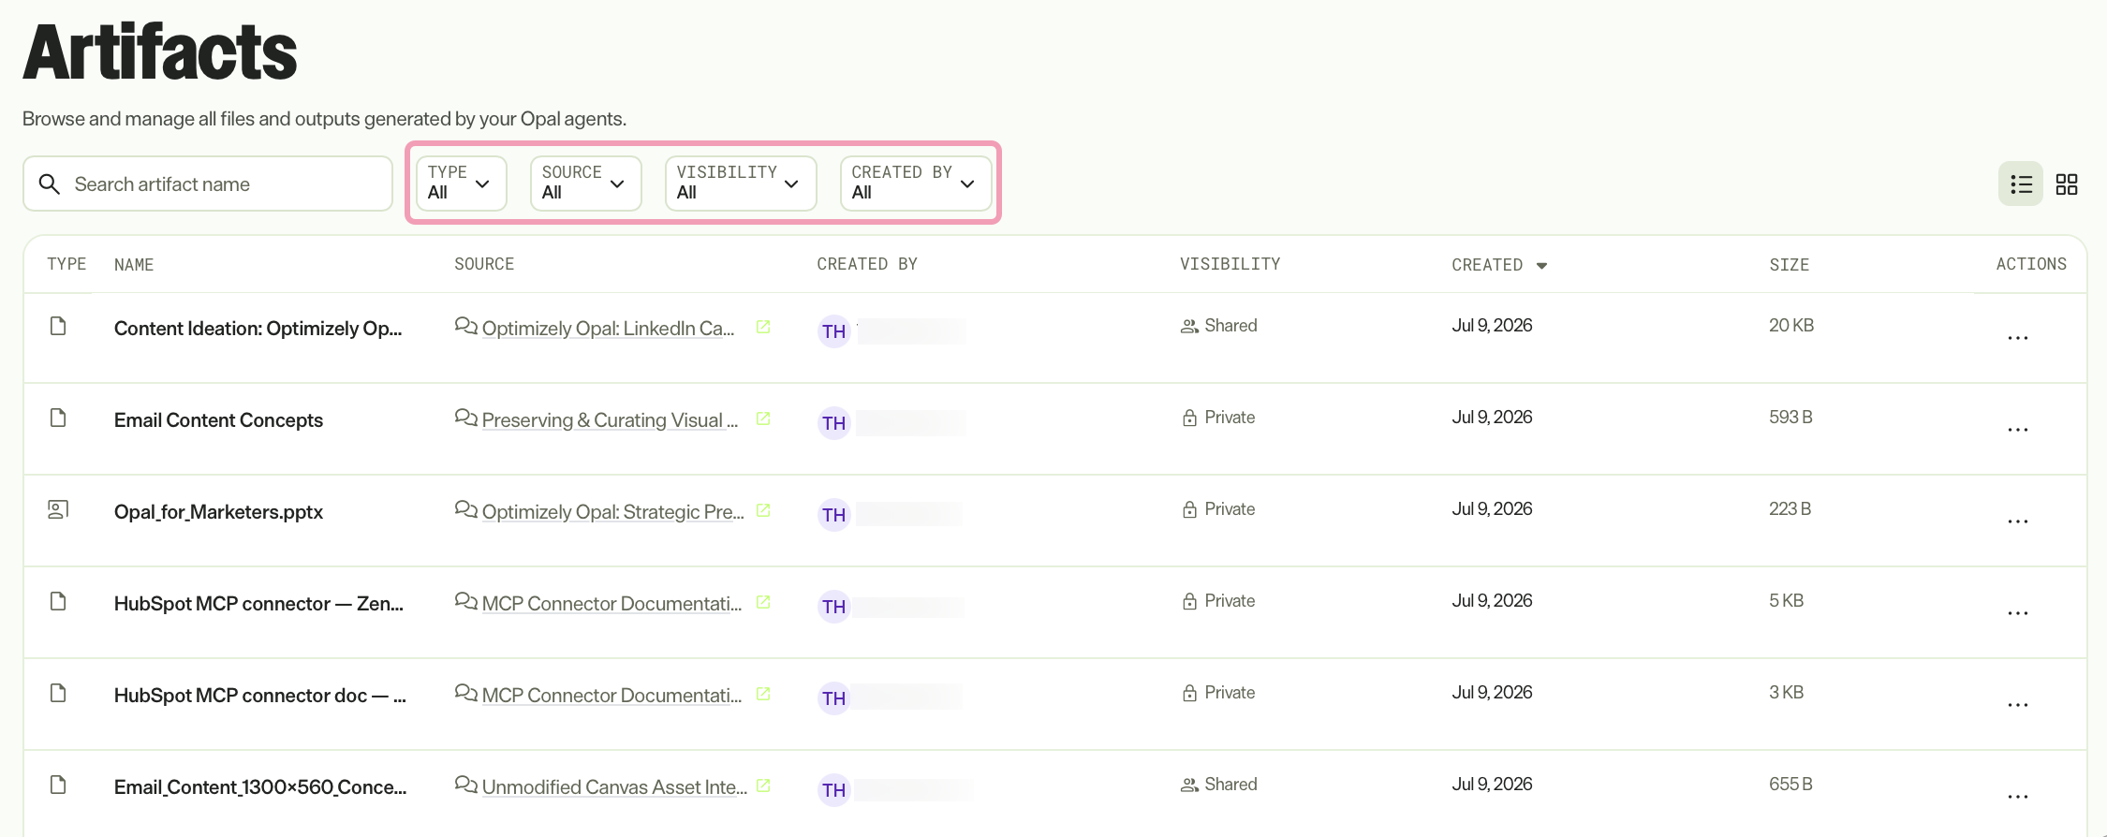Viewport: 2107px width, 837px height.
Task: Open external link icon for Optimizely Opal: Strategic Pre
Action: 763,510
